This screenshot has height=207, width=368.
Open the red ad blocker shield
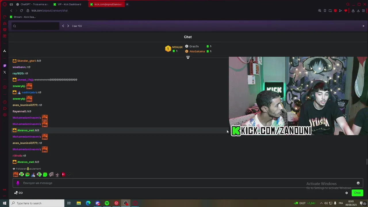[x=335, y=11]
